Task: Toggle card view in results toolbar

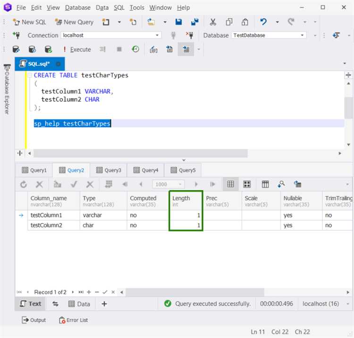Action: click(246, 185)
